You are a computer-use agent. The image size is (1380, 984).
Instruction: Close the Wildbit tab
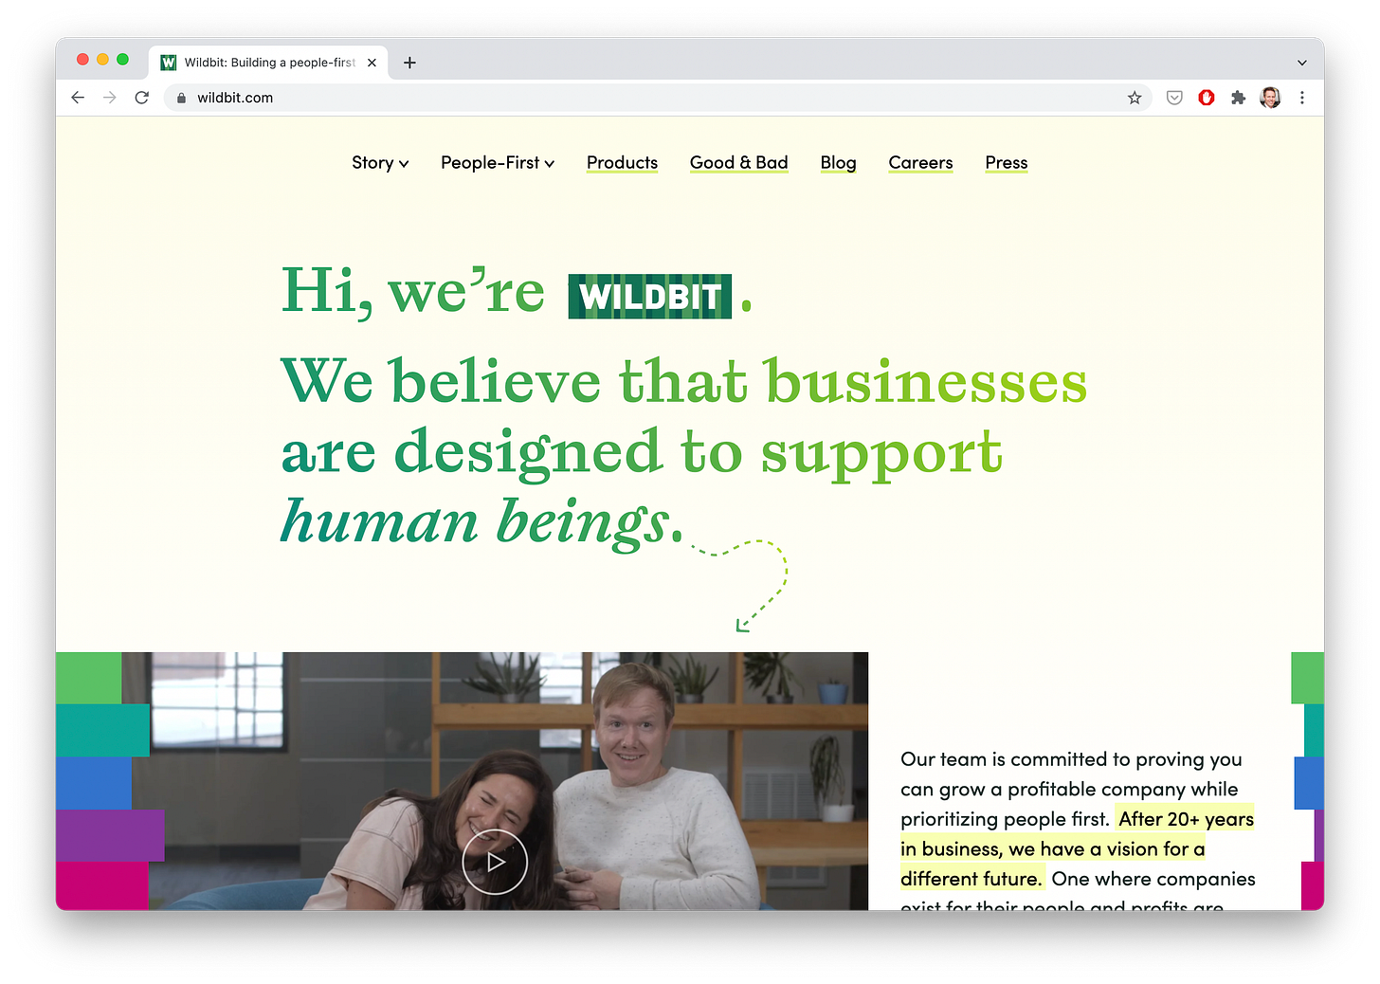click(x=372, y=63)
